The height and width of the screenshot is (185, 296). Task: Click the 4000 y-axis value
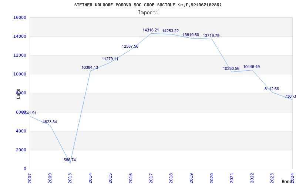pos(21,131)
